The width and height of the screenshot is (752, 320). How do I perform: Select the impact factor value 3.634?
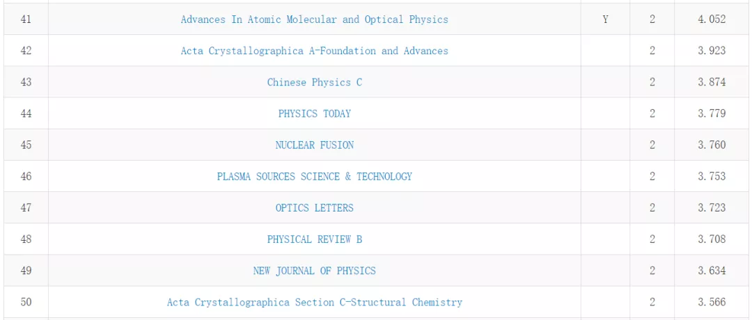712,271
